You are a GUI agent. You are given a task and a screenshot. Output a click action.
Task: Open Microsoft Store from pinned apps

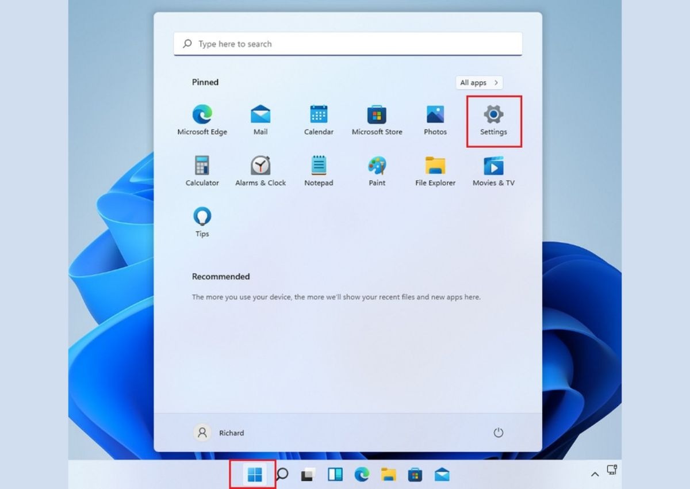[x=377, y=120]
